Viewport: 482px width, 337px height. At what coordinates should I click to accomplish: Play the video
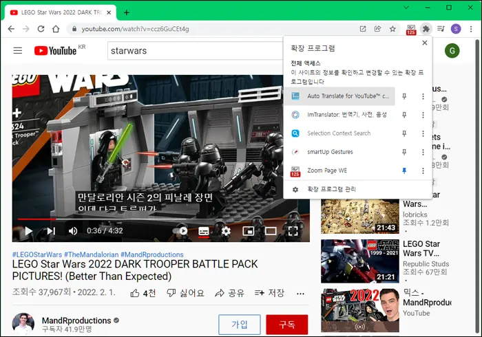point(28,231)
